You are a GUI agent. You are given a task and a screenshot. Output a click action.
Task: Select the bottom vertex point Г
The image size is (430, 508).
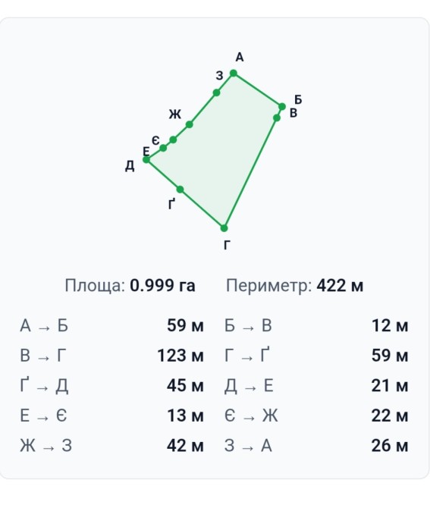click(224, 228)
